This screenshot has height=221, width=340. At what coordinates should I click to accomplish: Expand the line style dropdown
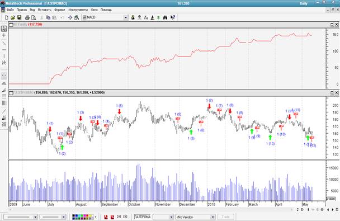coord(35,217)
